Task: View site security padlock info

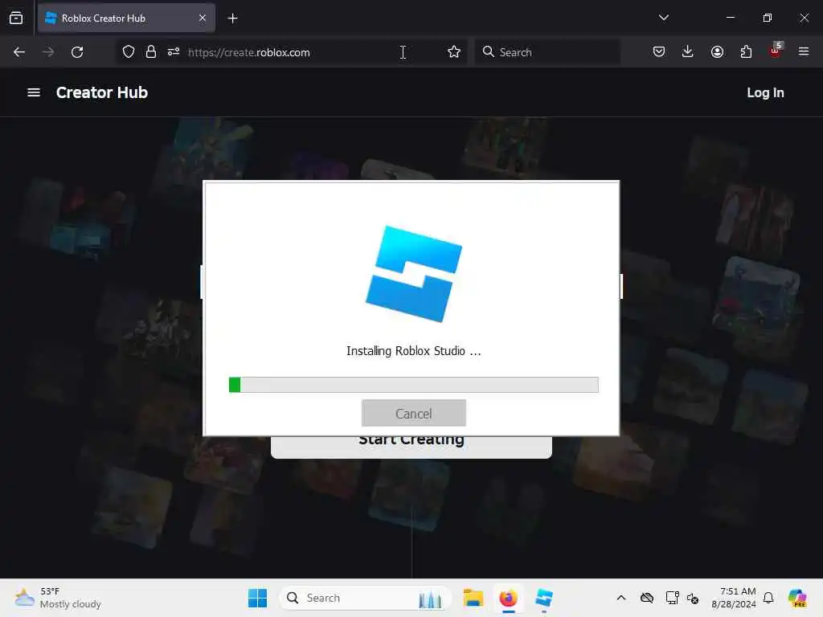Action: (151, 52)
